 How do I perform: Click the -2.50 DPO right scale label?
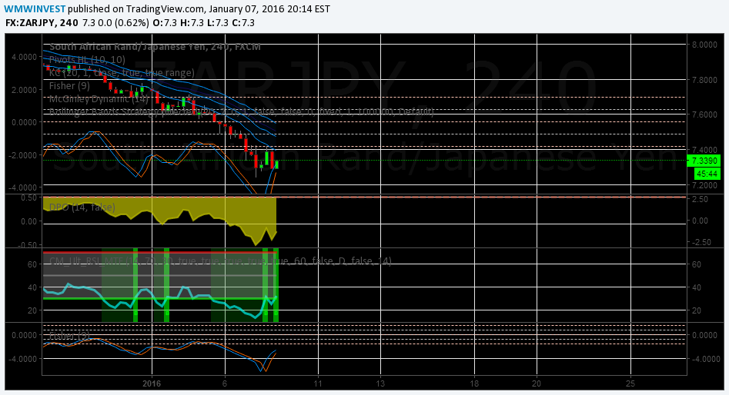699,242
